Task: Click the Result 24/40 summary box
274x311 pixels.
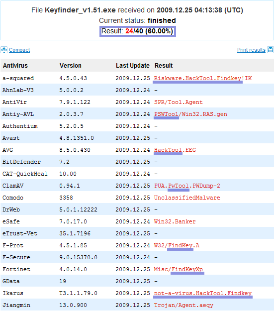Action: pyautogui.click(x=138, y=31)
